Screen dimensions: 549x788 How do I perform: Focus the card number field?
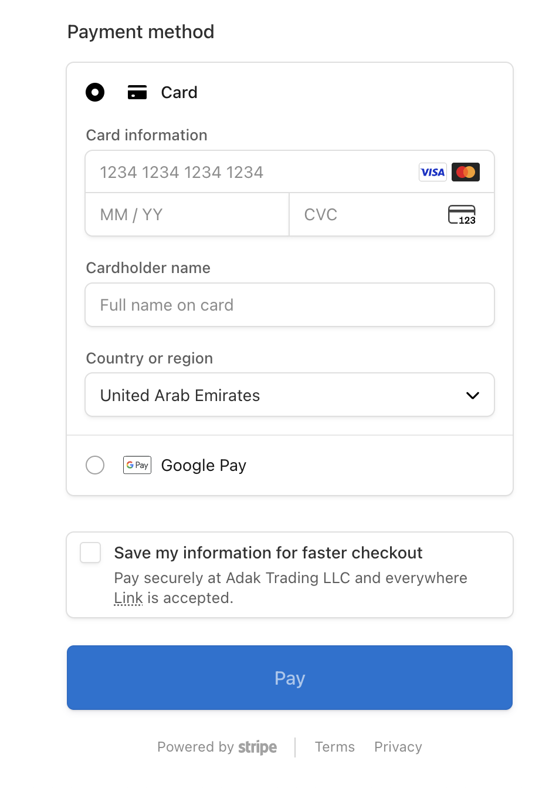click(x=252, y=172)
